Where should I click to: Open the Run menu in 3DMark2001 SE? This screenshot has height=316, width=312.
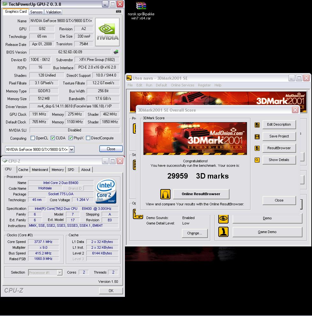coord(149,85)
